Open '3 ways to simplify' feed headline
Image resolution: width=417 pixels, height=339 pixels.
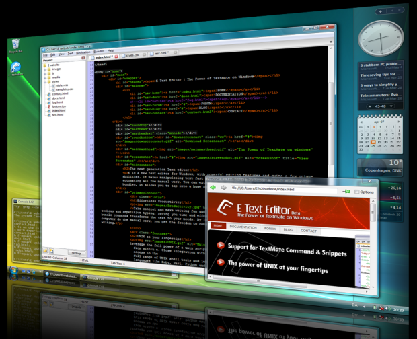(x=380, y=85)
